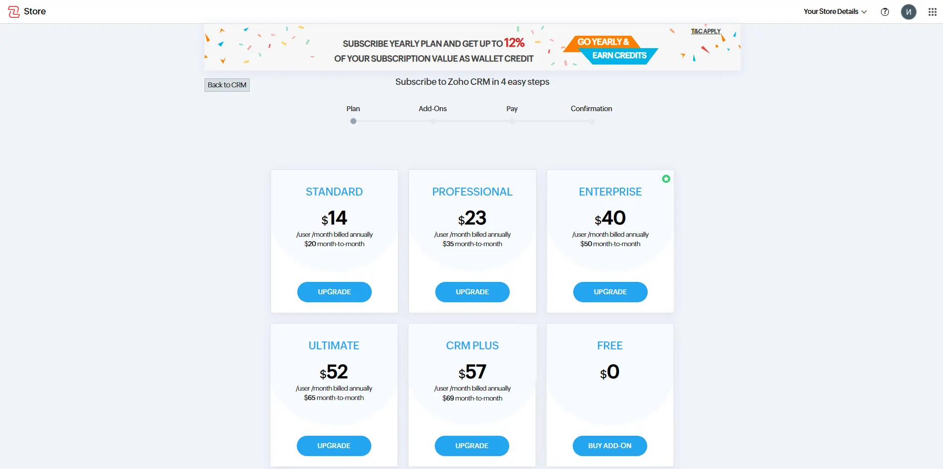
Task: Click the Add-Ons step progress dot
Action: tap(433, 121)
